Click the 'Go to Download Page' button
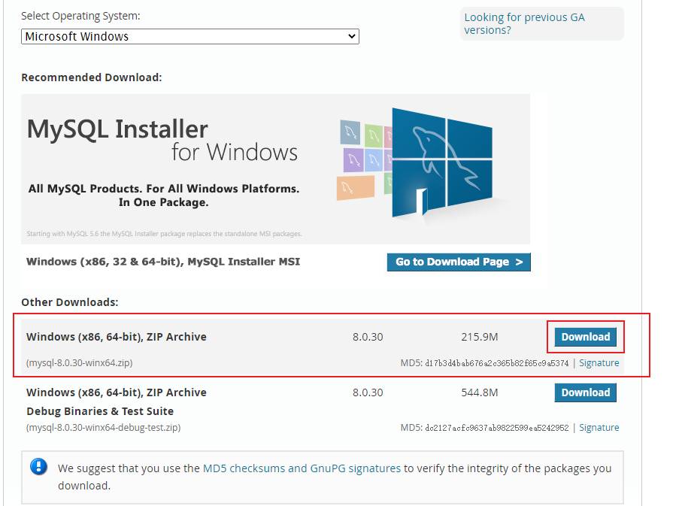Image resolution: width=682 pixels, height=506 pixels. 459,262
